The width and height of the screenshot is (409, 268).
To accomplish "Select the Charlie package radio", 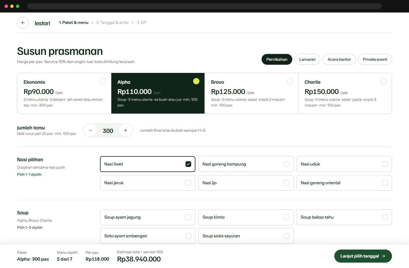I will pos(383,81).
